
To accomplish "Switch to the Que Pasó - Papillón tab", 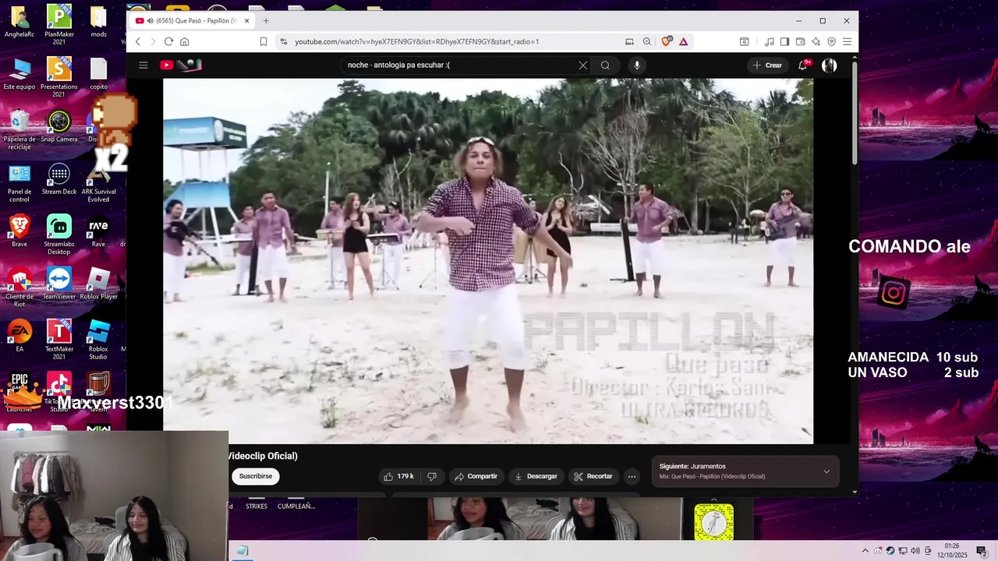I will tap(192, 21).
